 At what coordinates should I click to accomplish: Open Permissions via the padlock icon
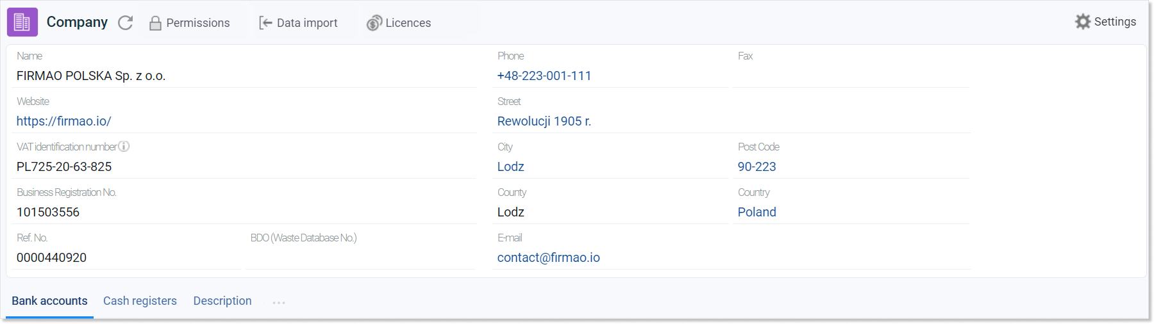(155, 23)
